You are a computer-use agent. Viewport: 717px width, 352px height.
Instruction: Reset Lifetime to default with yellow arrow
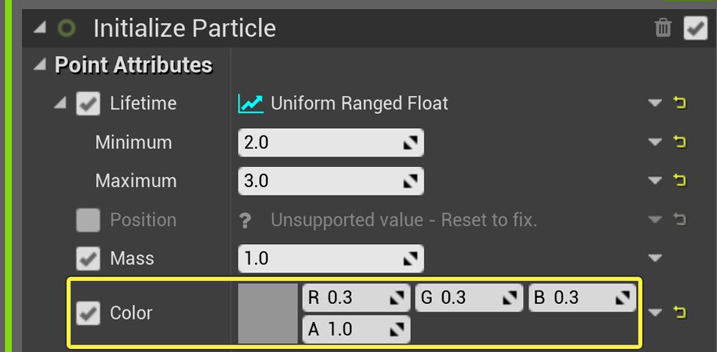681,103
